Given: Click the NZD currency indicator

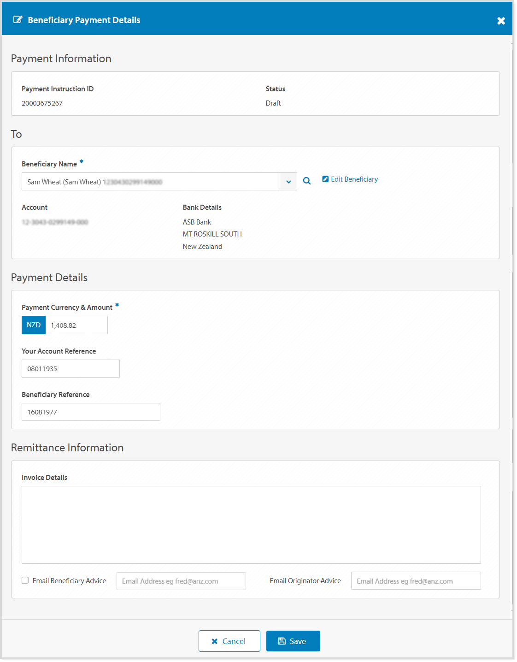Looking at the screenshot, I should pos(33,325).
